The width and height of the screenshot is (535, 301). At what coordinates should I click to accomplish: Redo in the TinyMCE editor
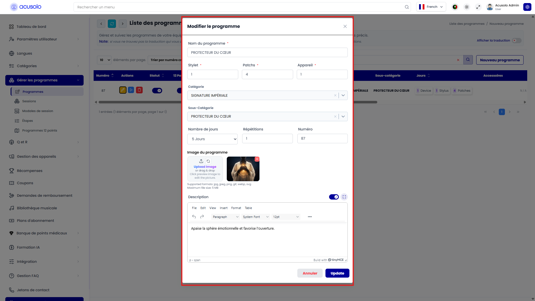coord(202,217)
